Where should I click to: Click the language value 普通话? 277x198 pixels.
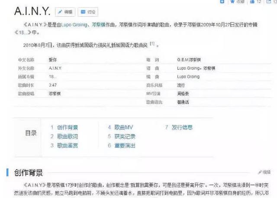pos(183,102)
